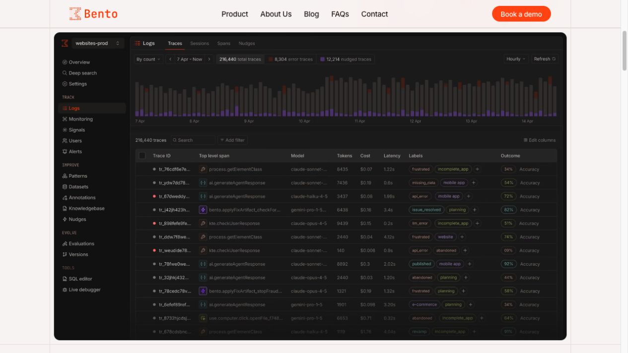Click the Versions branch icon in sidebar
The height and width of the screenshot is (353, 628).
pyautogui.click(x=65, y=254)
